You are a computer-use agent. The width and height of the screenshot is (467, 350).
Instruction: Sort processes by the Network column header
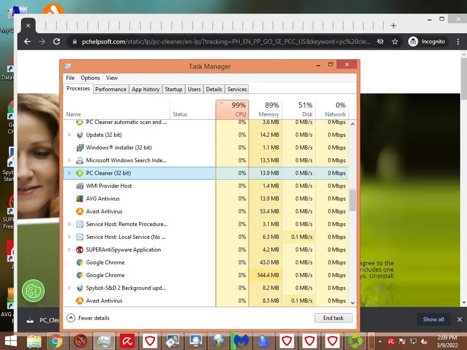point(332,109)
